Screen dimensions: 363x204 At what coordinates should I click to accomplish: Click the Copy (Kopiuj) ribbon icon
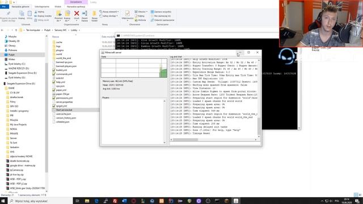(22, 14)
